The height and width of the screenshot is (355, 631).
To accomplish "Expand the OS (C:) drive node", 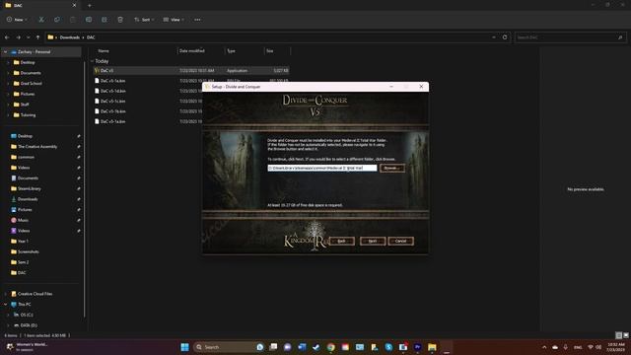I will point(8,315).
